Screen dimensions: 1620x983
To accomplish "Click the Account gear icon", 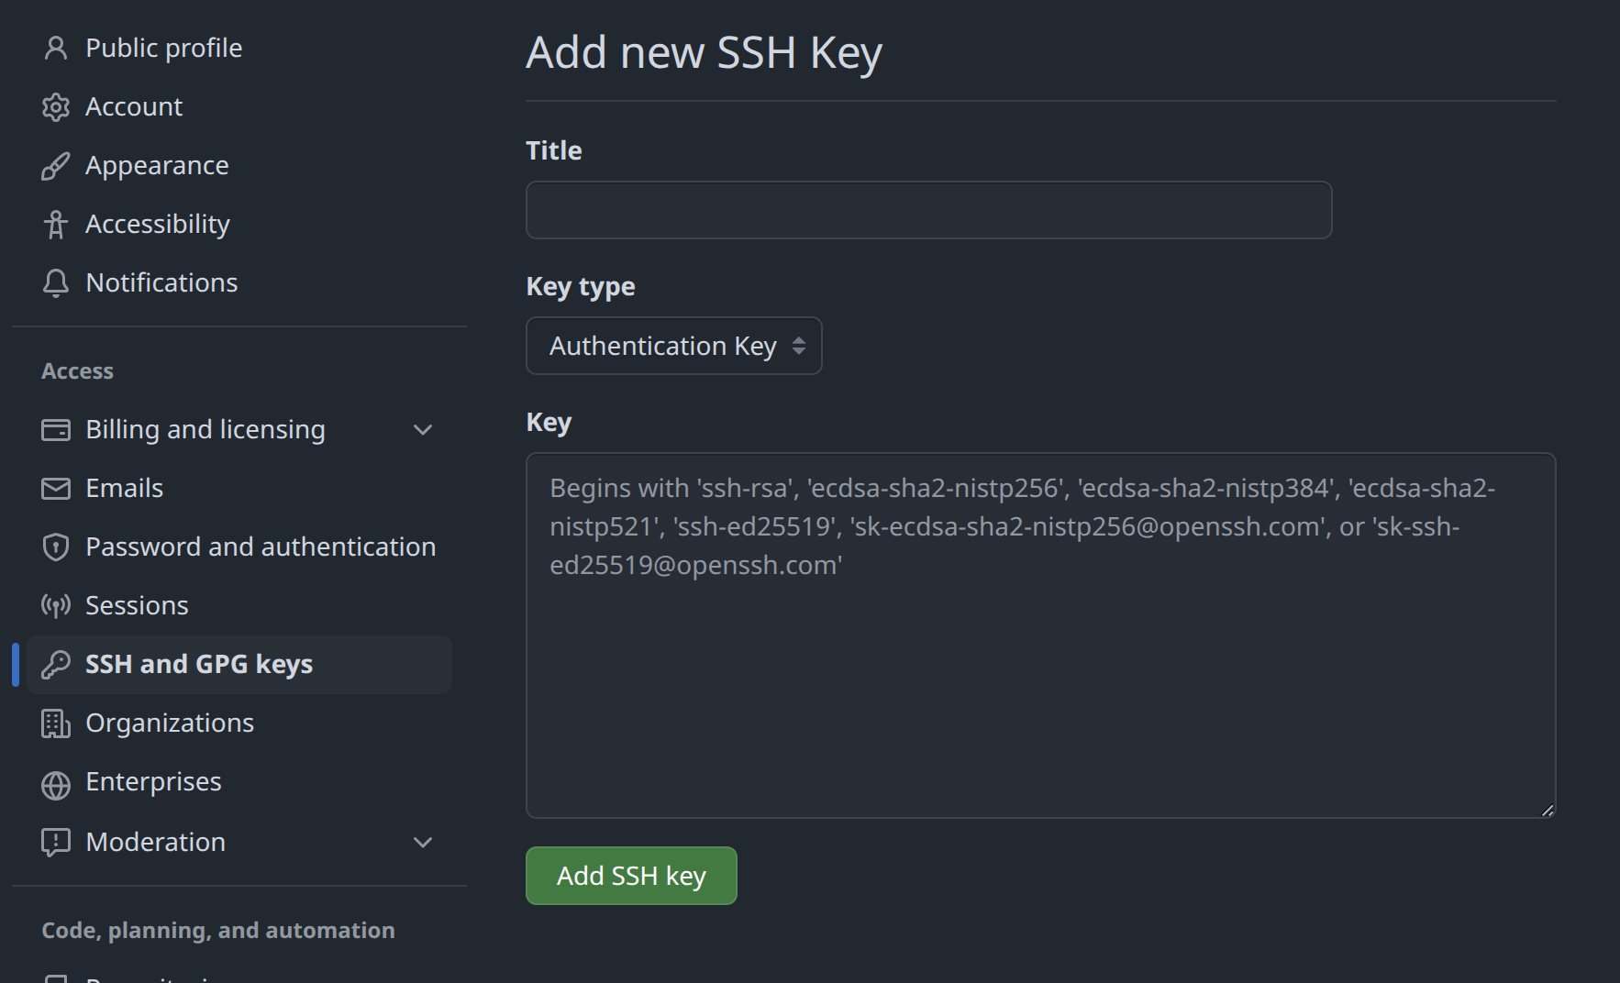I will click(56, 107).
